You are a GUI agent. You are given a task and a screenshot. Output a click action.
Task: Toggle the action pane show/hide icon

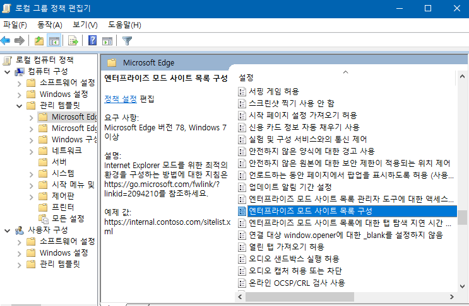[x=107, y=40]
